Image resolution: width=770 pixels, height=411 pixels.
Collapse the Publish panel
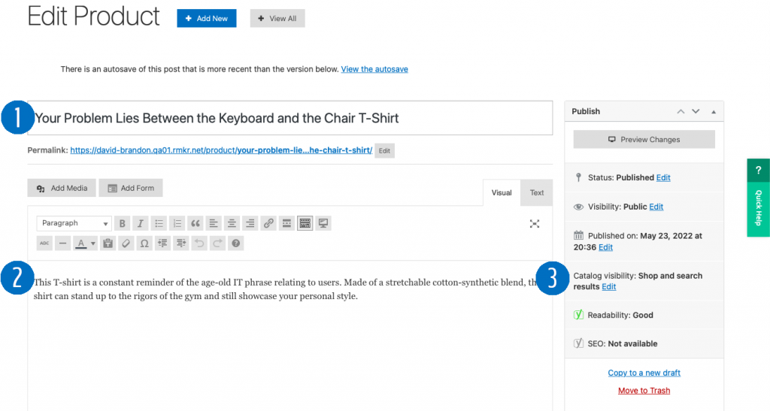pos(713,111)
